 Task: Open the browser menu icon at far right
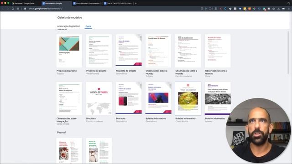(289, 9)
